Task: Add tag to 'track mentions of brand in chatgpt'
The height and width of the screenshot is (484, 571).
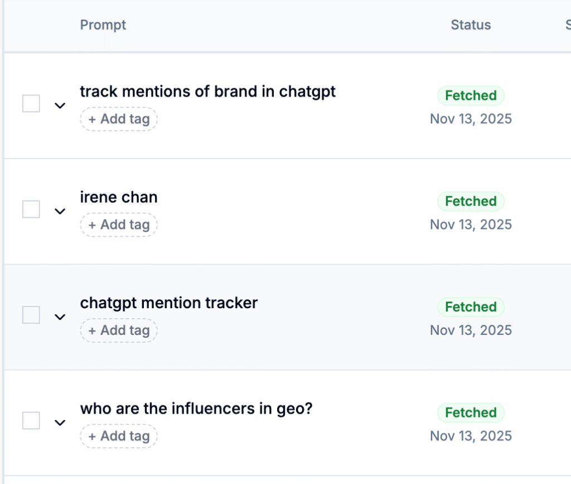Action: pyautogui.click(x=119, y=119)
